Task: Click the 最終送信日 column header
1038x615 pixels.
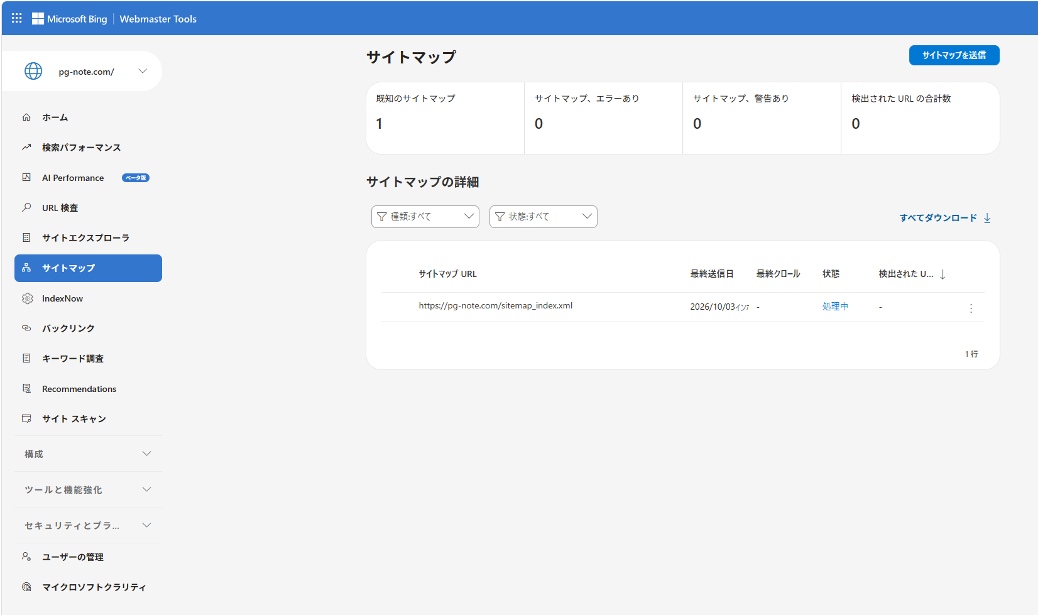Action: [712, 274]
